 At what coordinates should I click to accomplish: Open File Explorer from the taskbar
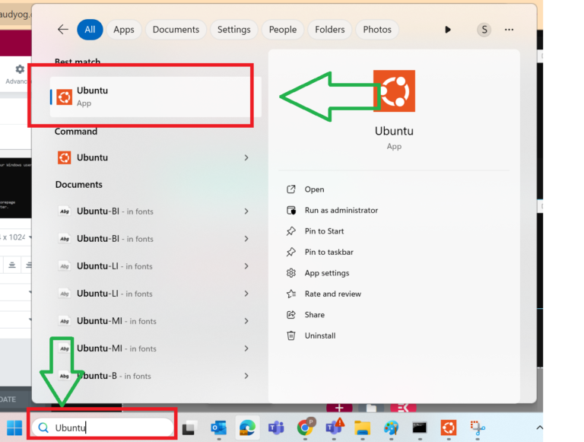click(362, 428)
